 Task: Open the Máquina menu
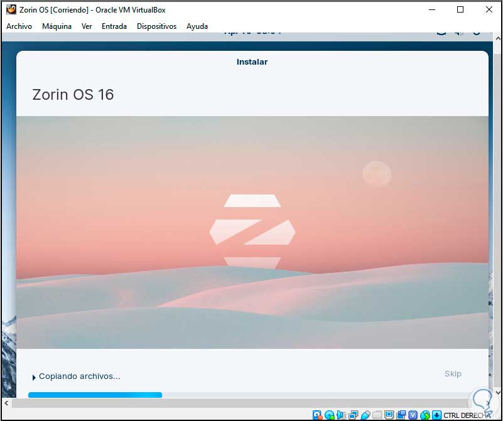tap(57, 26)
